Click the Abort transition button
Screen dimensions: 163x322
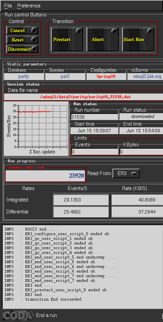point(102,39)
